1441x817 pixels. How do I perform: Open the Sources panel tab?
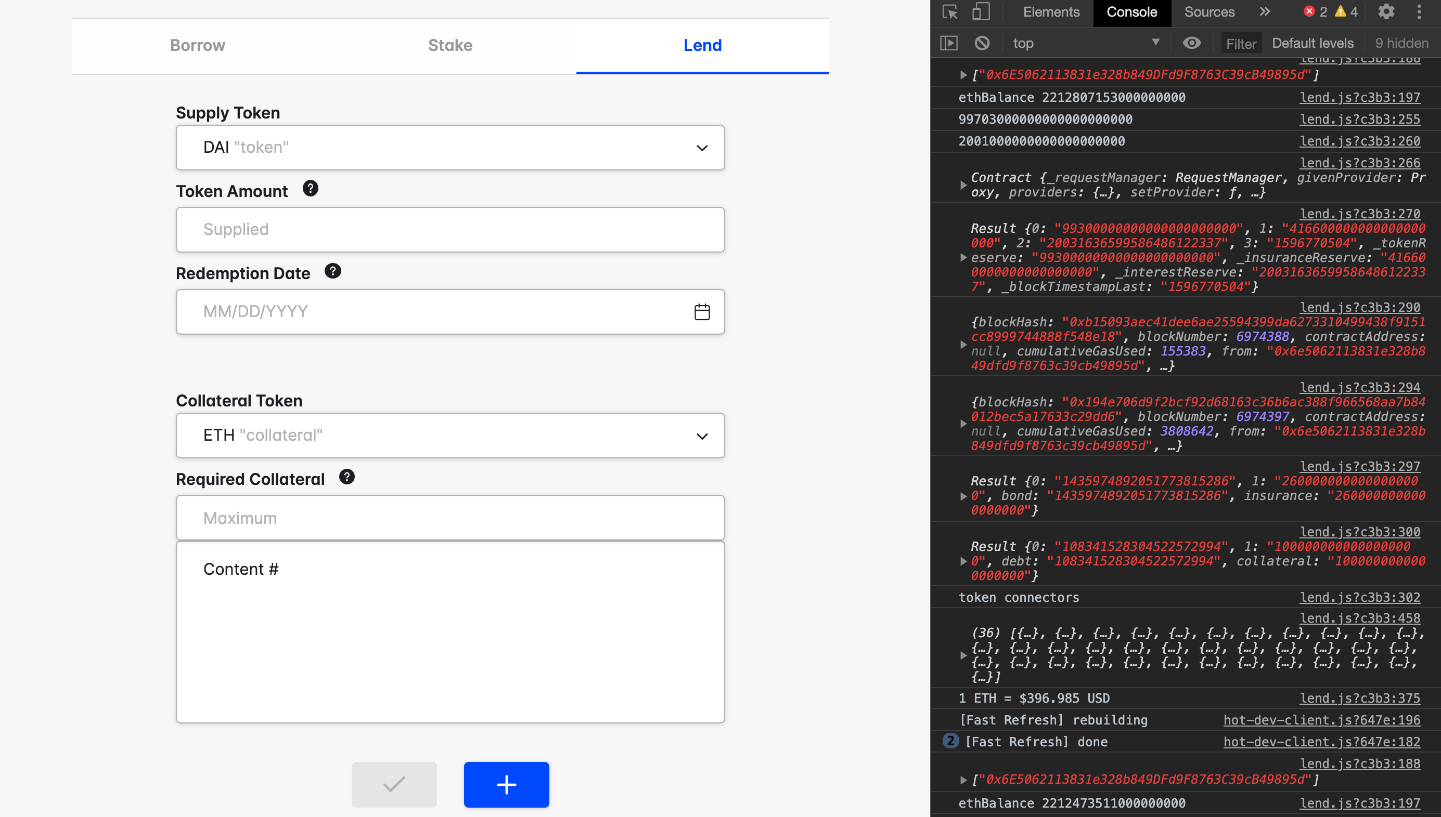(x=1209, y=12)
